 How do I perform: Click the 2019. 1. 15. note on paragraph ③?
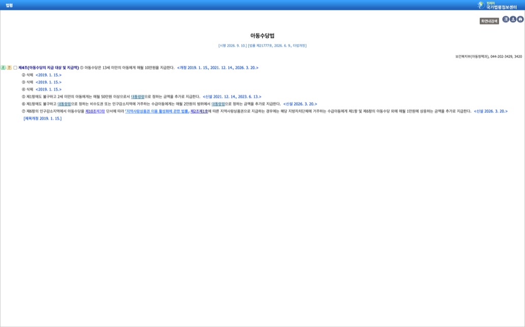coord(48,82)
